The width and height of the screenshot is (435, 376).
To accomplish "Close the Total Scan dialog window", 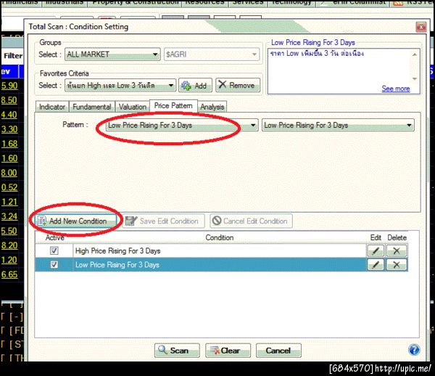I will click(x=420, y=27).
